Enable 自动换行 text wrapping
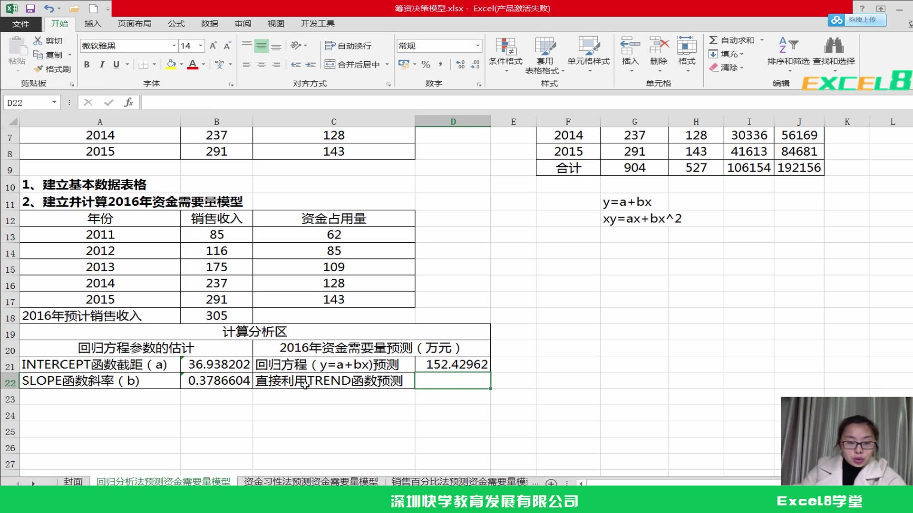This screenshot has width=913, height=513. coord(350,46)
